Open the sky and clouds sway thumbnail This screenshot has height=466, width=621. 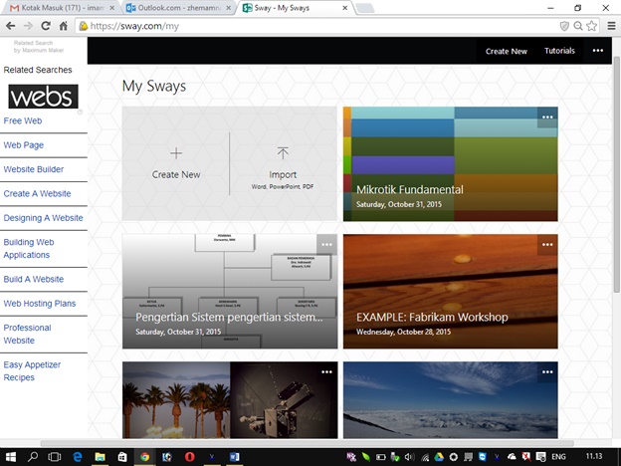(450, 400)
